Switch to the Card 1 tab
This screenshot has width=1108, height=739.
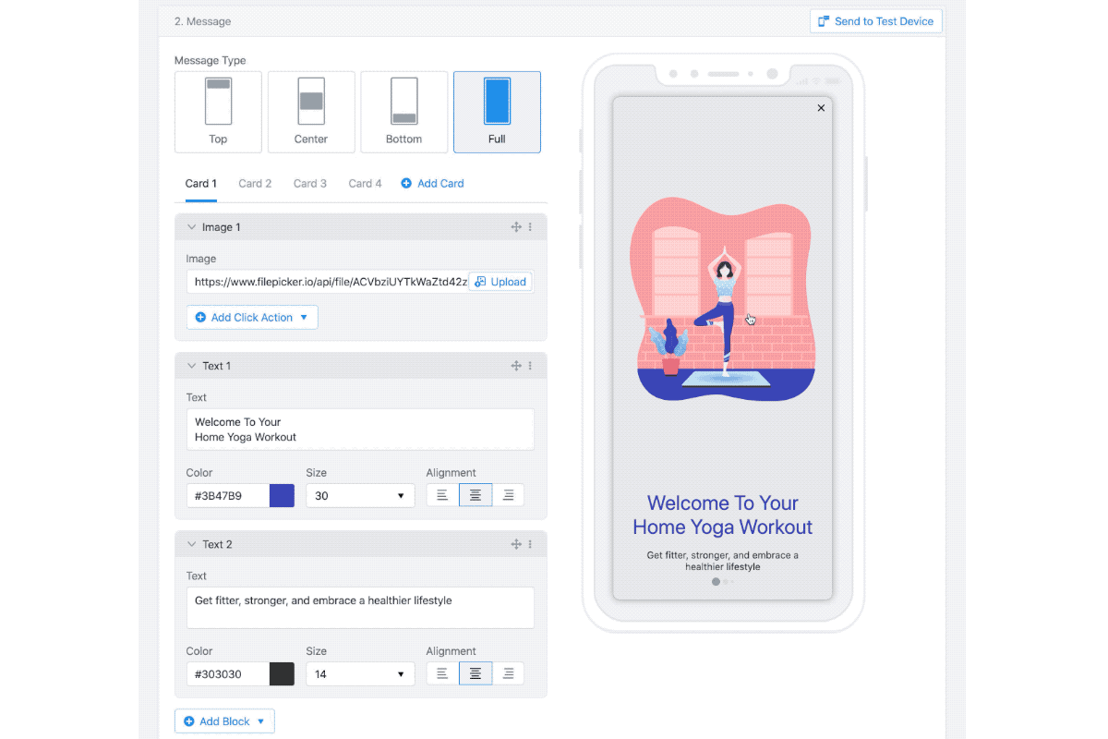point(201,184)
